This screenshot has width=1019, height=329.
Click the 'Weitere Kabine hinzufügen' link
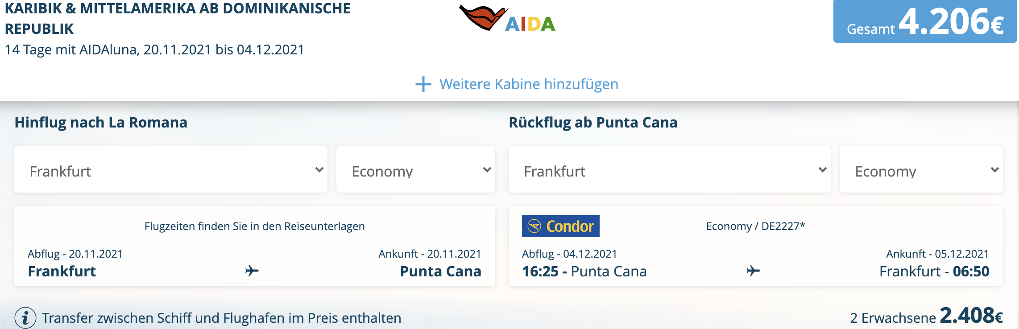pos(529,84)
